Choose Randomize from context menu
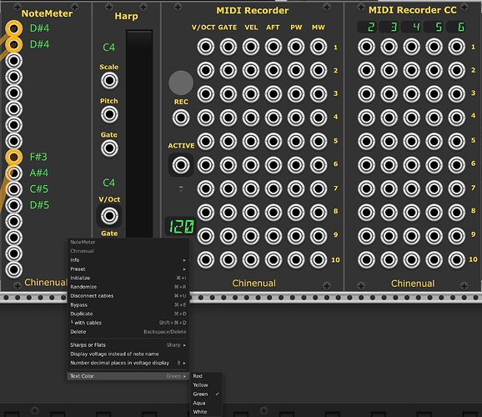 point(128,287)
